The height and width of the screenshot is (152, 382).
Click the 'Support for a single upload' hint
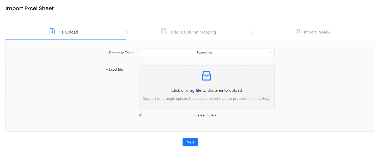206,99
